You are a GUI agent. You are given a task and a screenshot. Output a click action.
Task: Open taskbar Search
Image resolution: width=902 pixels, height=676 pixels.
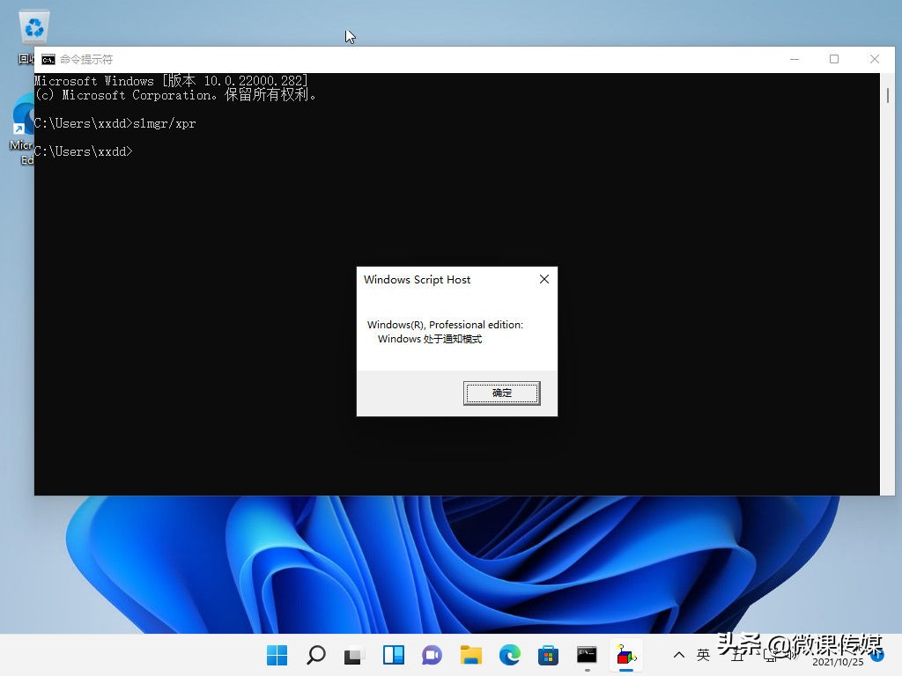click(316, 655)
